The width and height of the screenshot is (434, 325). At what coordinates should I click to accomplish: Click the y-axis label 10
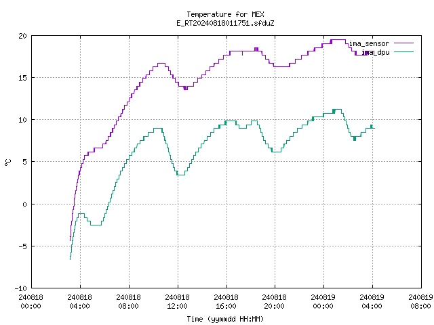click(x=22, y=120)
